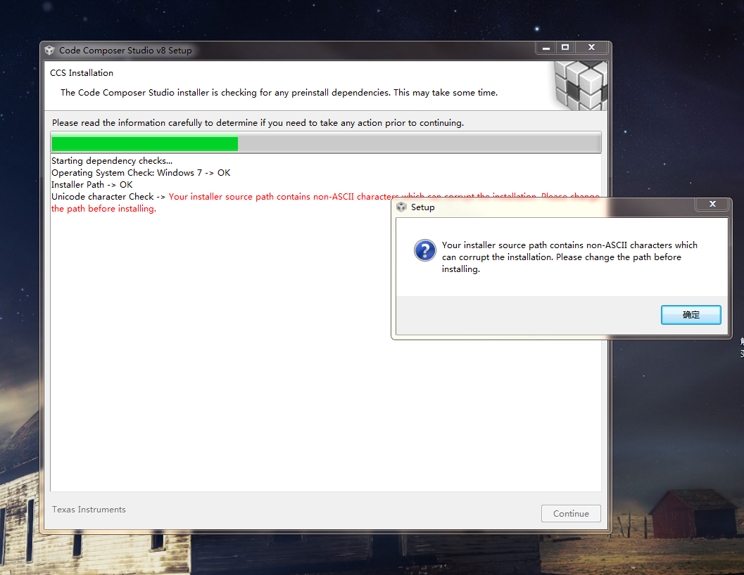Click the installer checking preinstall dependencies sentence
Image resolution: width=744 pixels, height=575 pixels.
(x=279, y=93)
